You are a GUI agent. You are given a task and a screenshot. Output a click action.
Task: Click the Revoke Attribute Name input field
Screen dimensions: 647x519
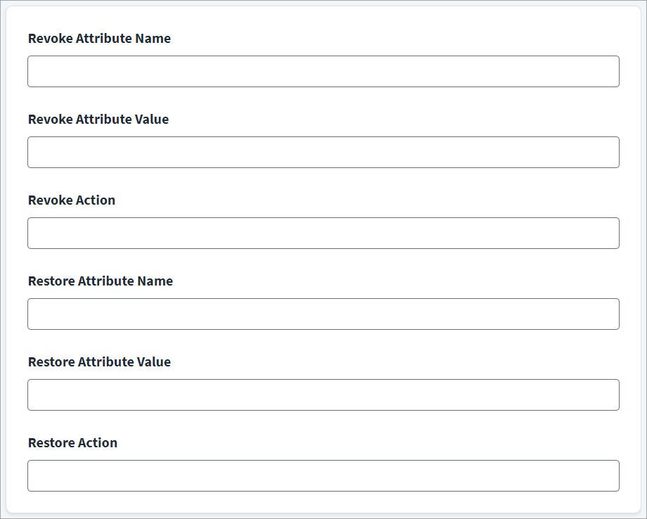pyautogui.click(x=323, y=71)
